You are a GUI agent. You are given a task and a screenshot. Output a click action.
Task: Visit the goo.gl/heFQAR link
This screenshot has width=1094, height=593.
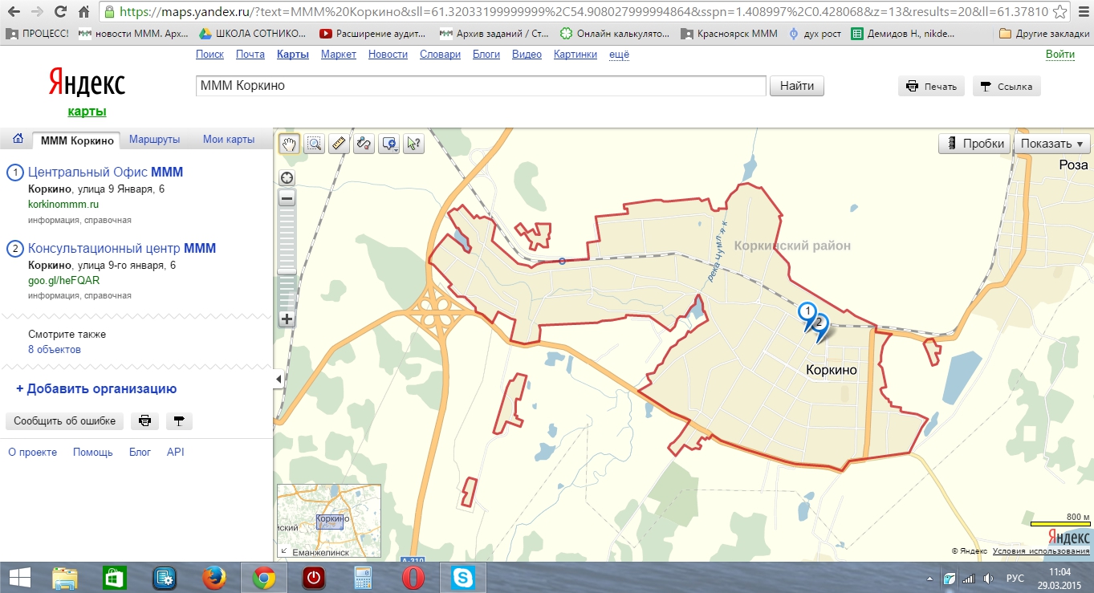pyautogui.click(x=64, y=281)
